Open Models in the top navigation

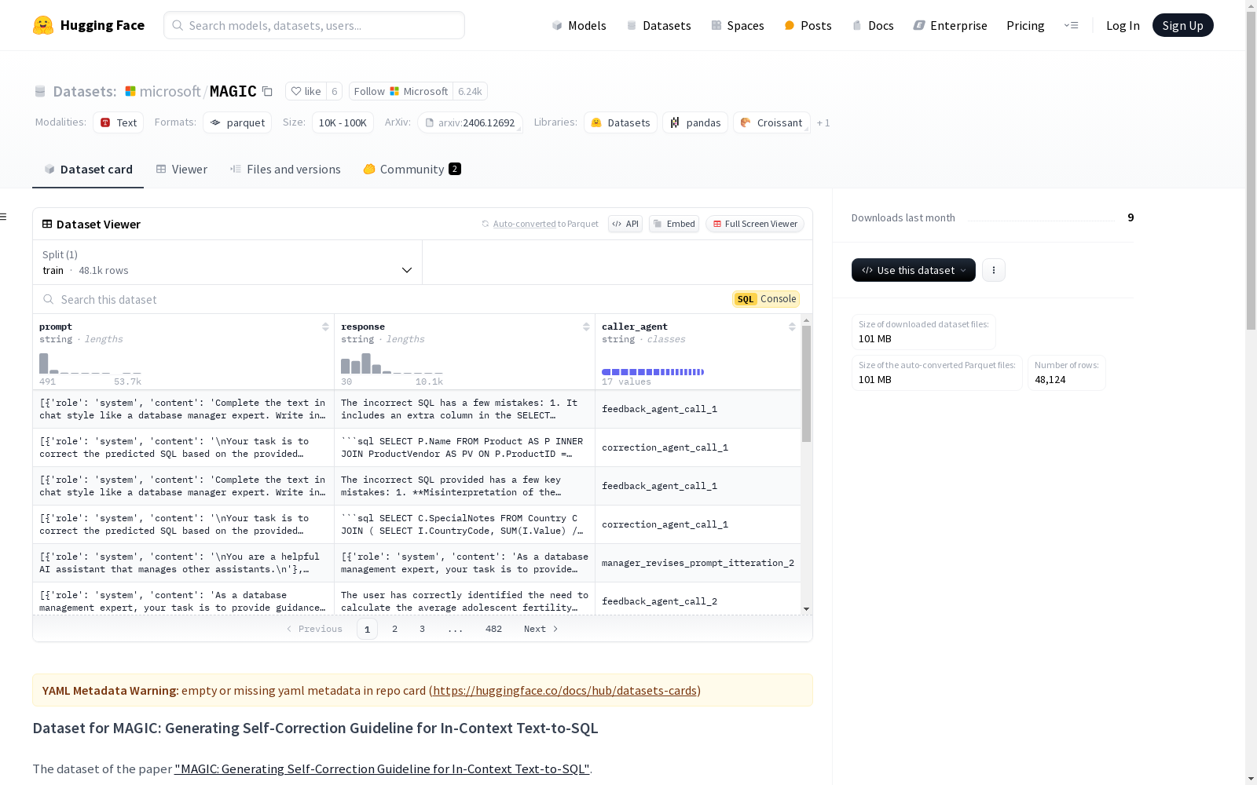(x=579, y=25)
